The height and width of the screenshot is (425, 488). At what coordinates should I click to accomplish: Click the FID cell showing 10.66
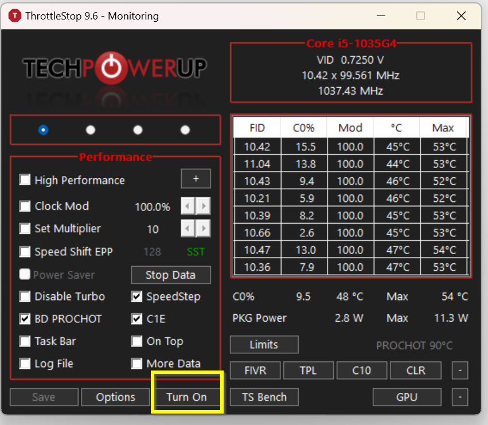[257, 233]
